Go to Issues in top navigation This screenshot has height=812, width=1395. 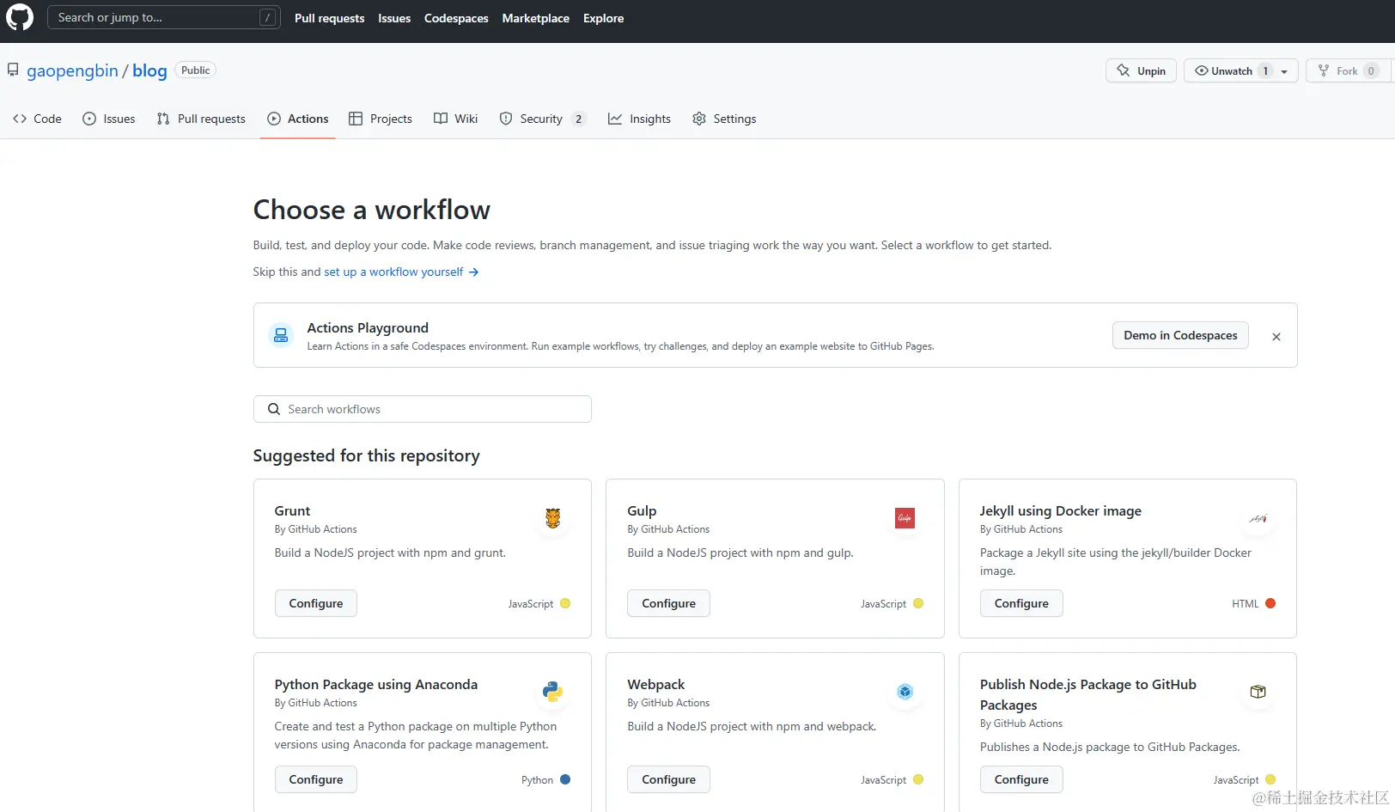click(394, 18)
